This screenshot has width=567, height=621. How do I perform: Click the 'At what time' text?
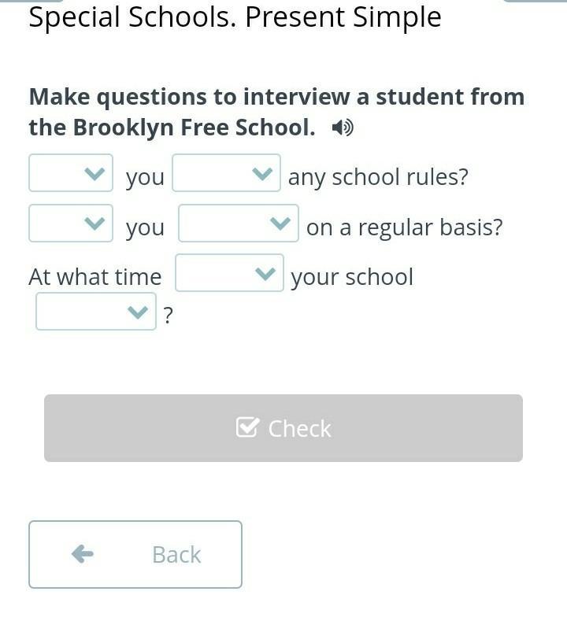tap(95, 276)
